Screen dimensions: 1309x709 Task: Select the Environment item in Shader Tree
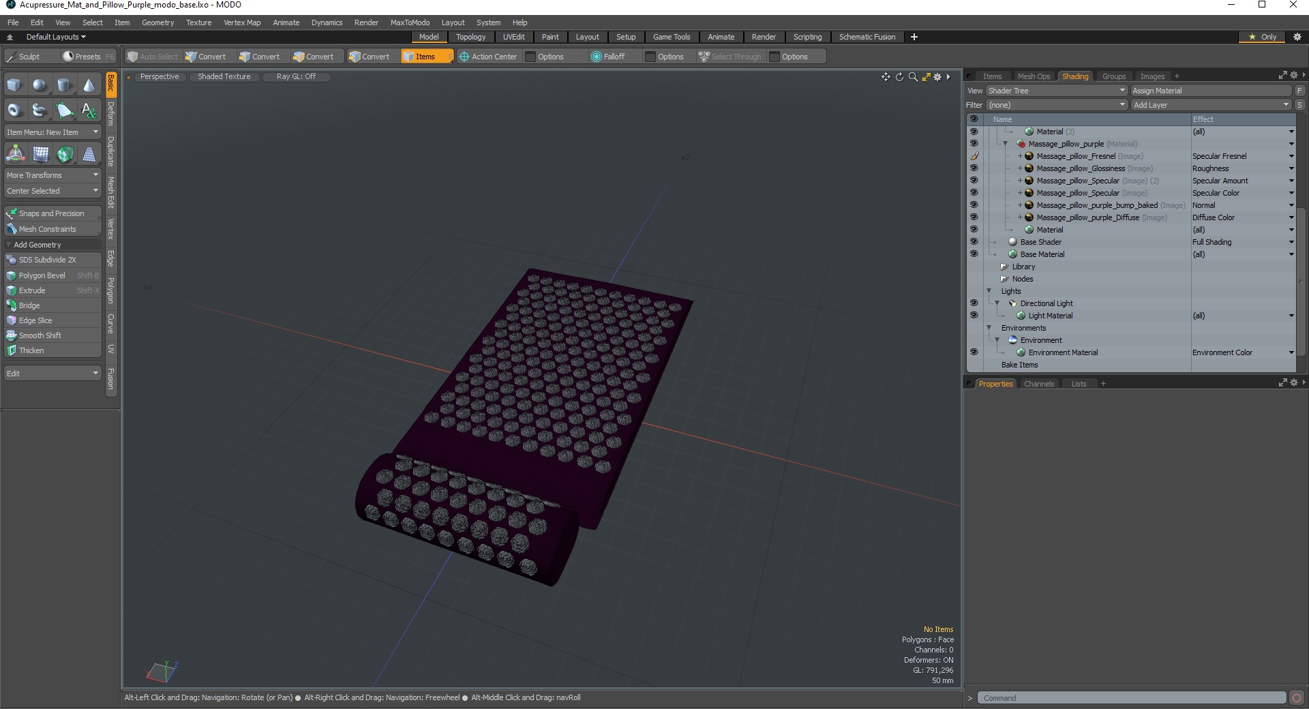pyautogui.click(x=1040, y=340)
